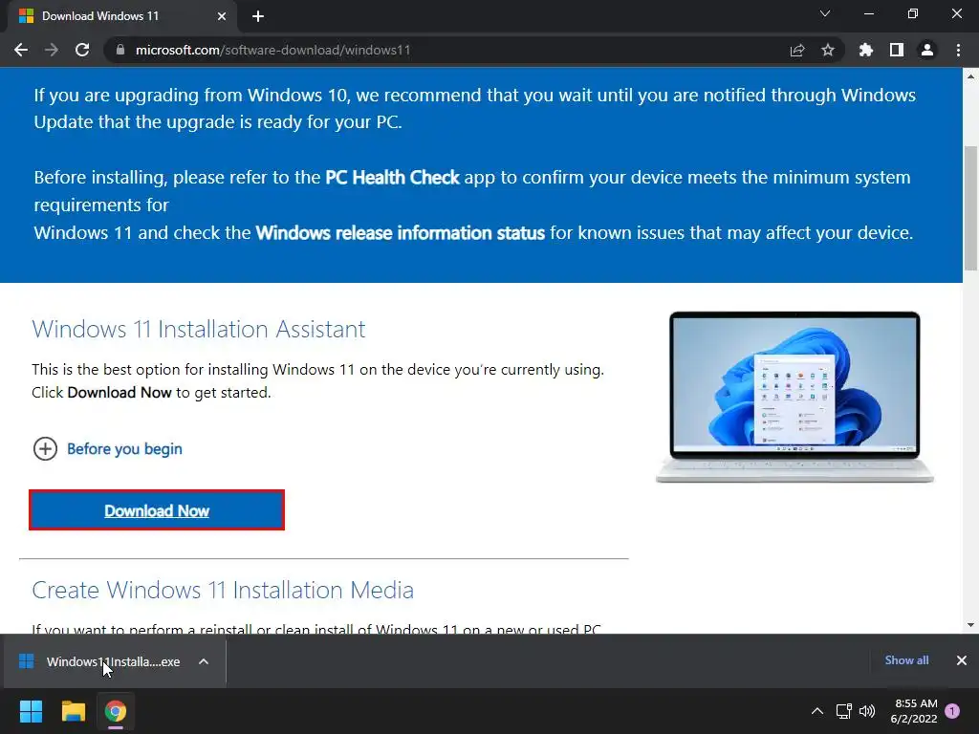Open the Chrome profile avatar
This screenshot has height=734, width=979.
click(927, 50)
